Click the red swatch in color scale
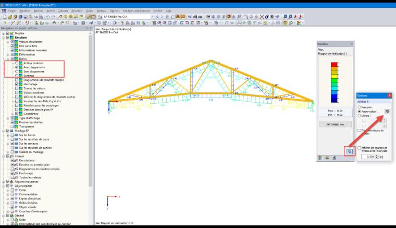Viewport: 396px width, 228px height. click(334, 65)
